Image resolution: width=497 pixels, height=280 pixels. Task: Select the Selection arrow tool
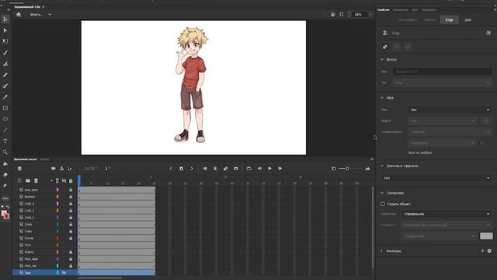point(5,19)
